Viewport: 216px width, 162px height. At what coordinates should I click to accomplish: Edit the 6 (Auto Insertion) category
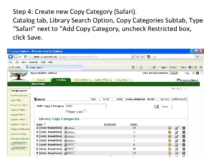177,141
